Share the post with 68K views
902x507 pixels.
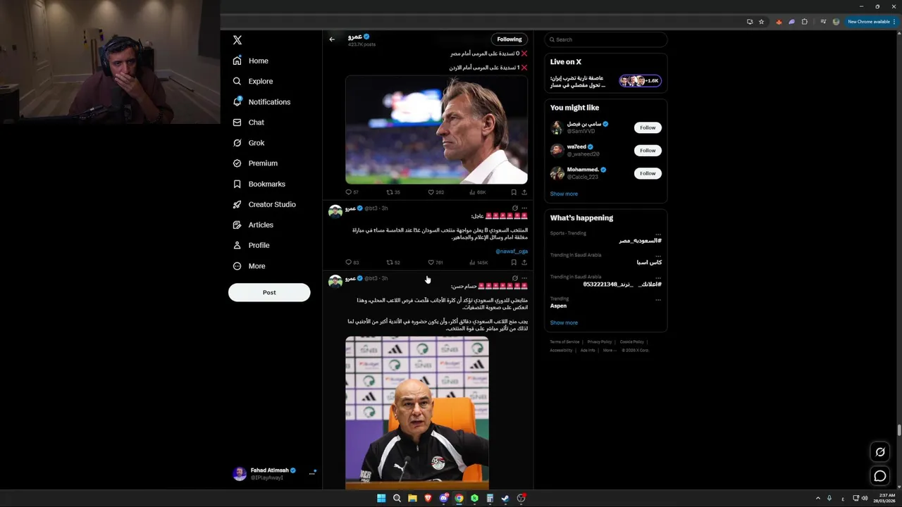524,192
